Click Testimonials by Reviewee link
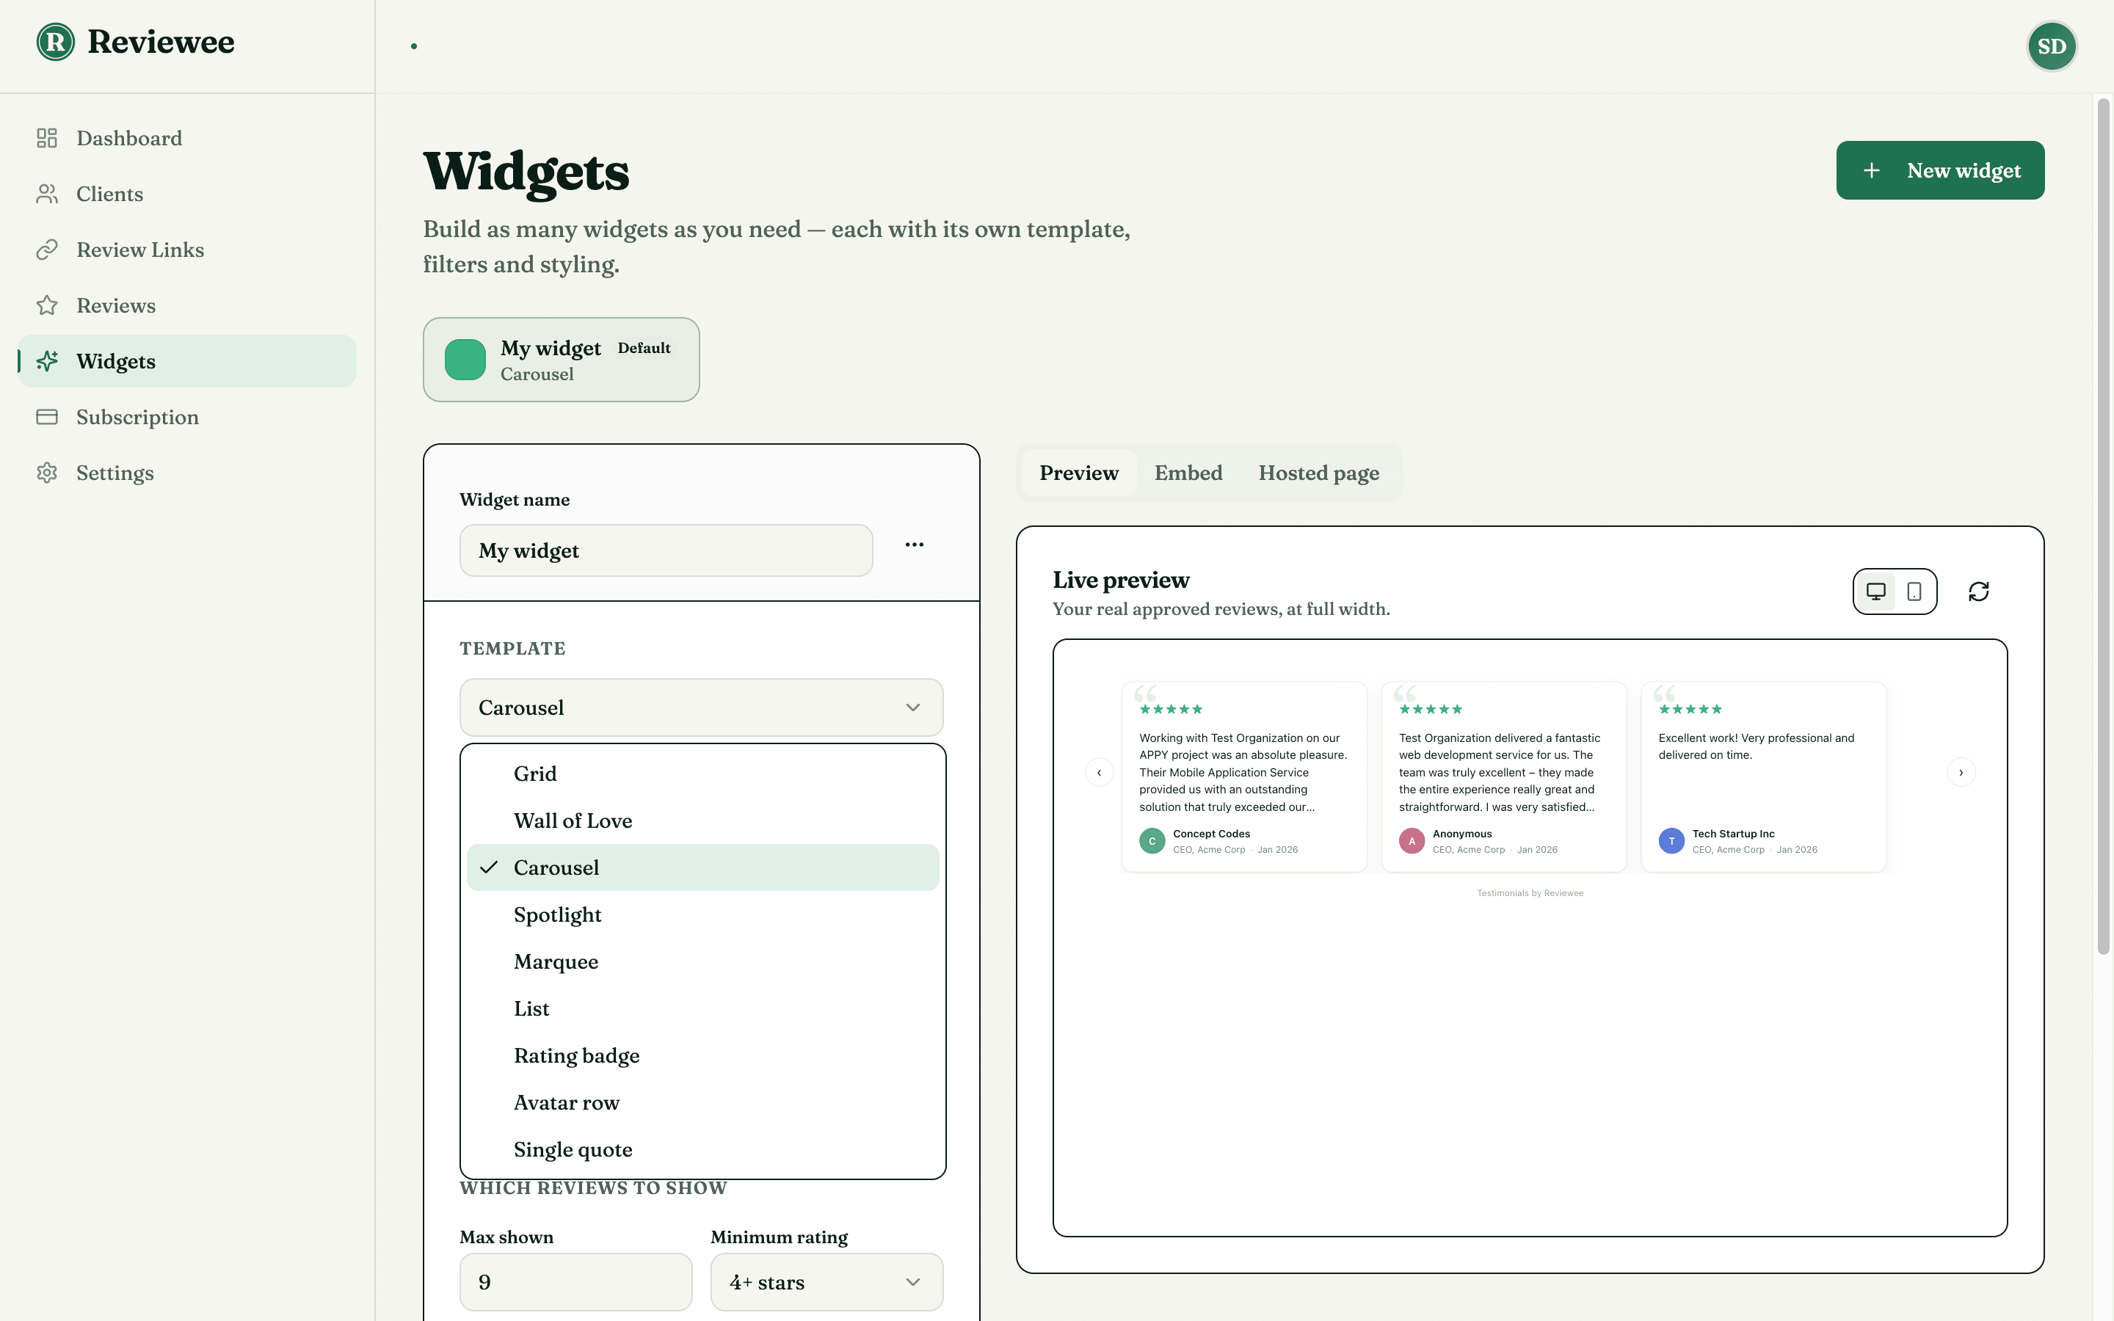2114x1321 pixels. [x=1530, y=893]
